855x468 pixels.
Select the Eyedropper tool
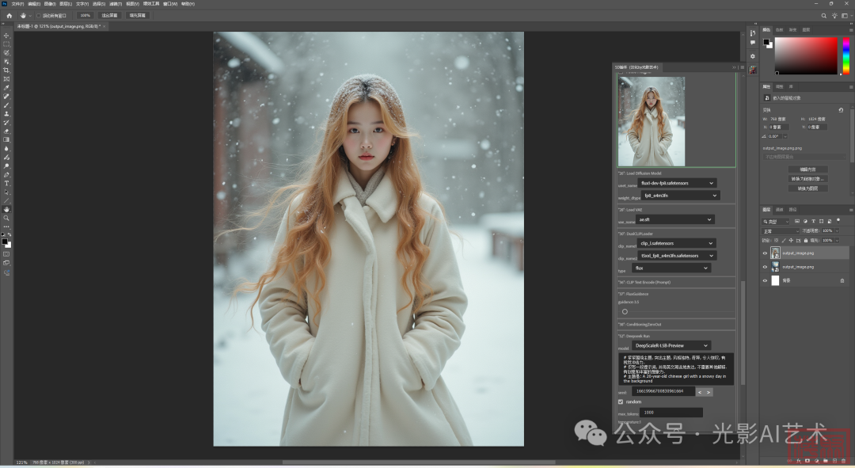click(x=6, y=88)
